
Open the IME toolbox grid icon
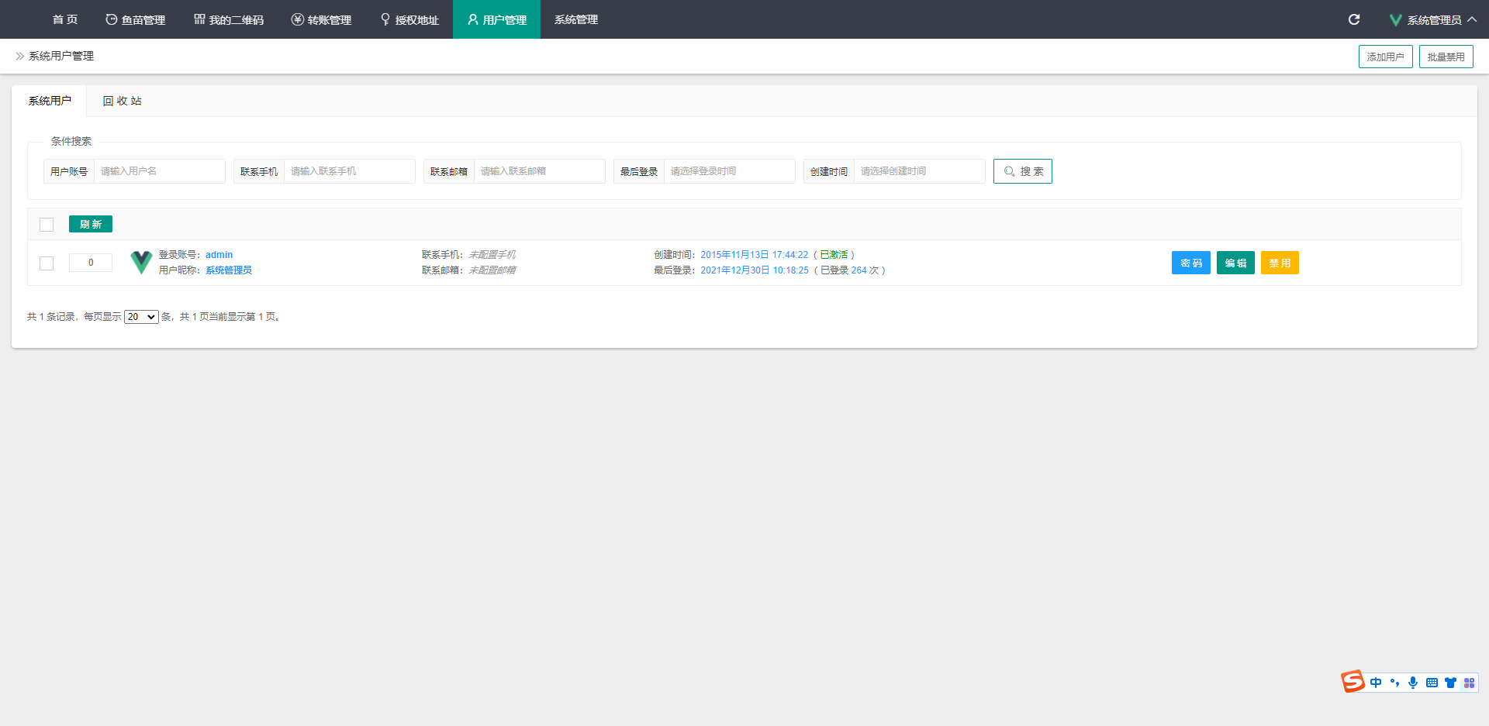coord(1469,683)
